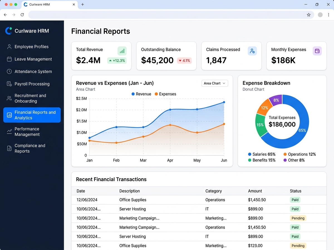The width and height of the screenshot is (334, 250).
Task: Click the purple 8% Other donut segment
Action: [276, 100]
